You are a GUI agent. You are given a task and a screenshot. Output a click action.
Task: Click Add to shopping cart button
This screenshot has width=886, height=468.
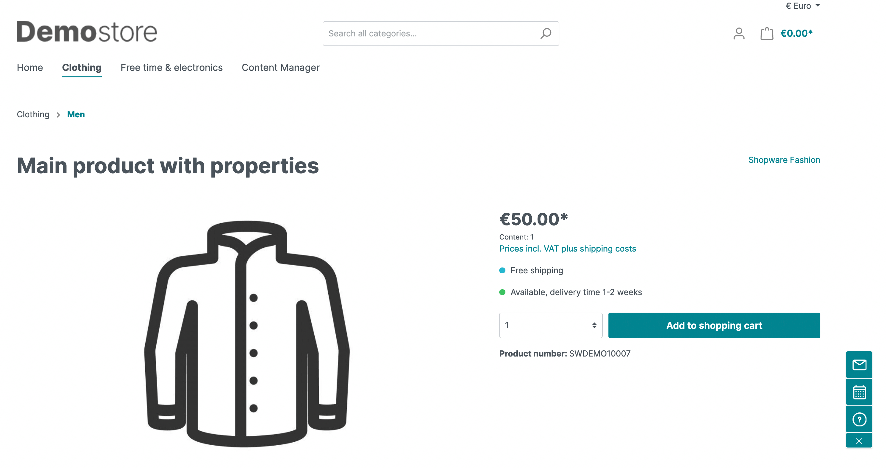click(x=714, y=325)
